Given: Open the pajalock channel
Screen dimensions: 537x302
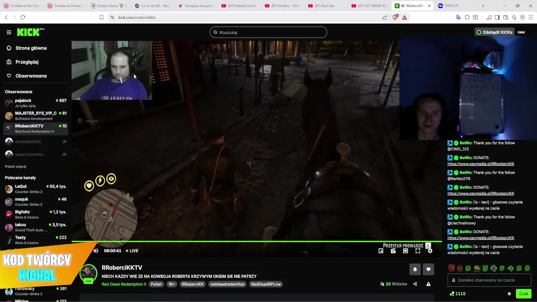Looking at the screenshot, I should point(36,103).
